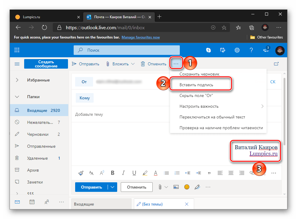Click the Создать сообщение button
Image resolution: width=297 pixels, height=219 pixels.
click(x=46, y=64)
